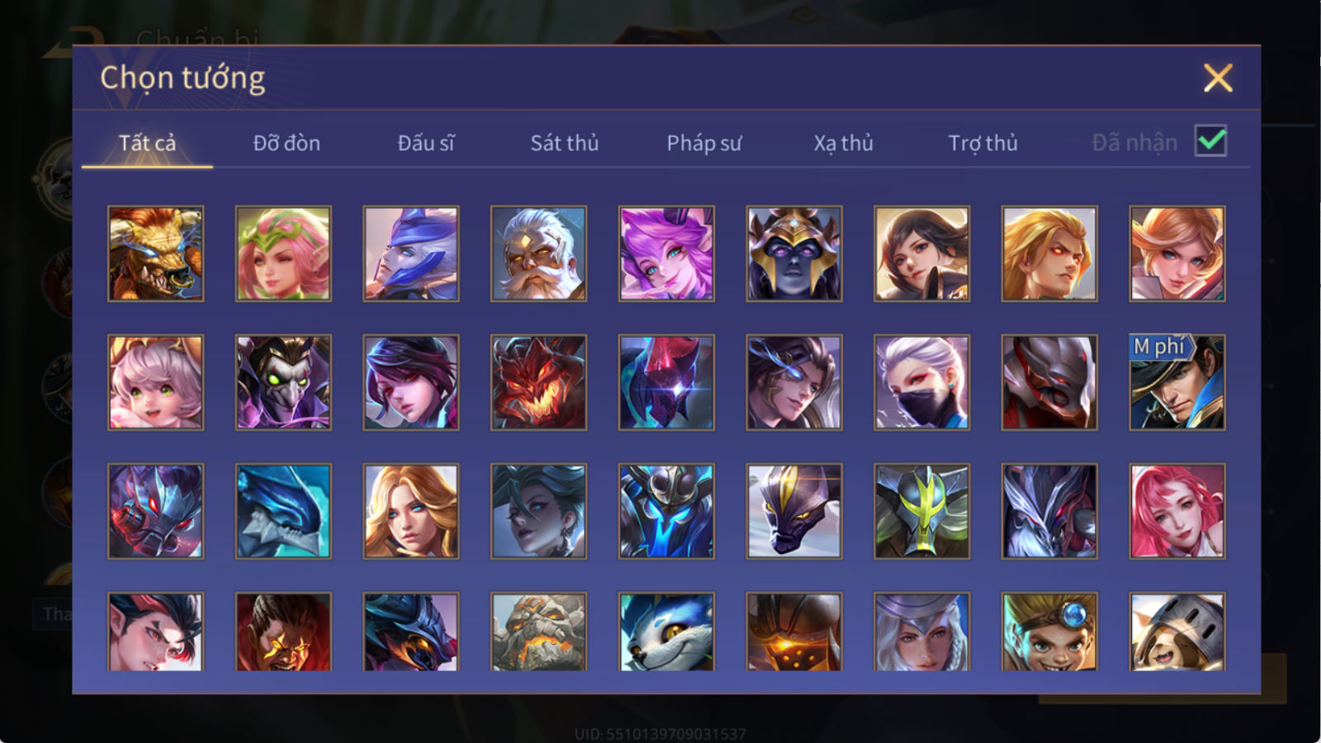The image size is (1321, 743).
Task: Select the stone golem hero portrait
Action: click(538, 632)
